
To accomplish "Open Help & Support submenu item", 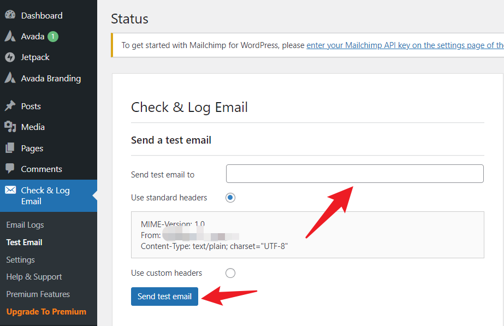I will pyautogui.click(x=34, y=277).
